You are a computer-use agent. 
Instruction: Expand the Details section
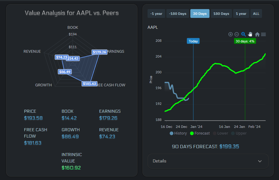tap(208, 161)
